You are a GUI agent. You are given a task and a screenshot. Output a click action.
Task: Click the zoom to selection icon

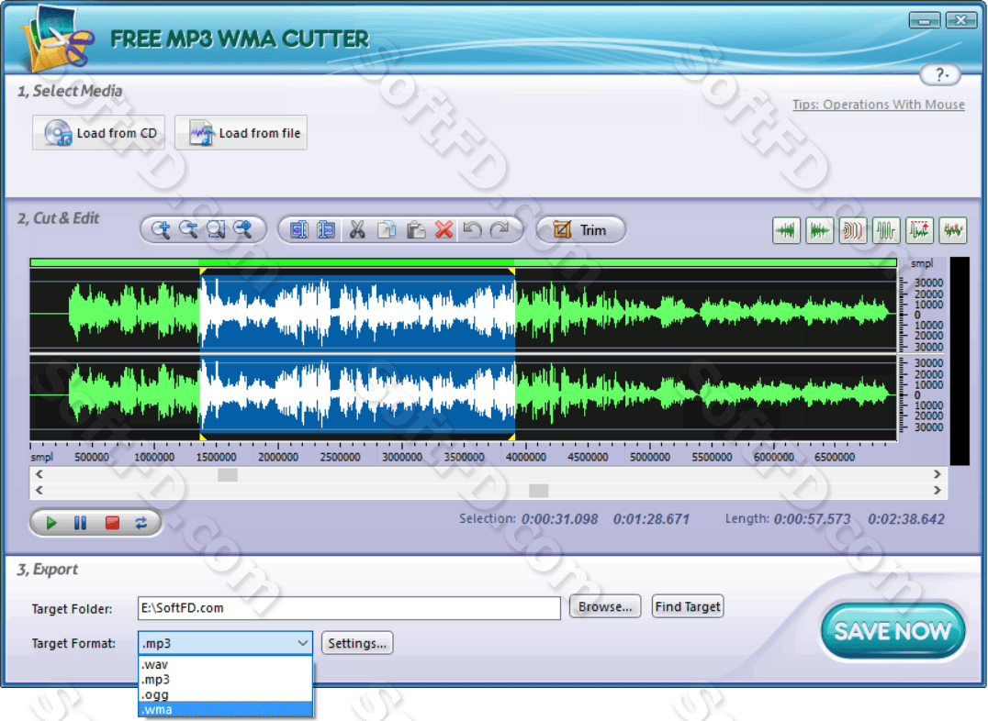[x=216, y=230]
